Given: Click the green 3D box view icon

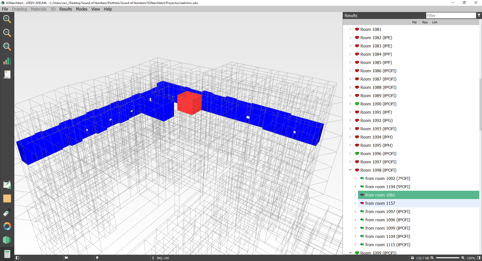Looking at the screenshot, I should pyautogui.click(x=7, y=240).
